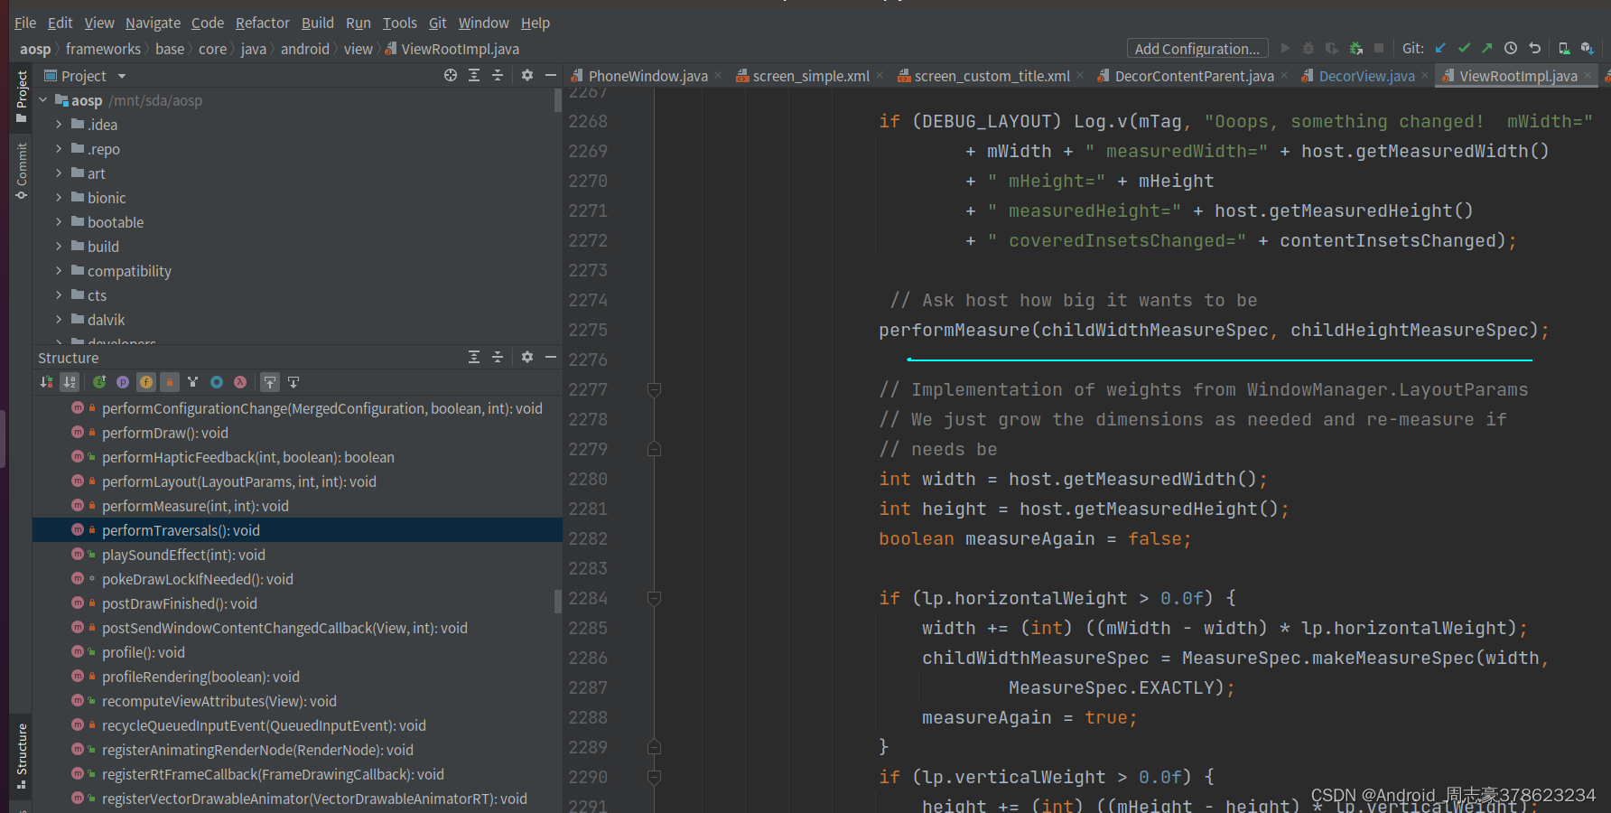Open the Build menu

317,23
